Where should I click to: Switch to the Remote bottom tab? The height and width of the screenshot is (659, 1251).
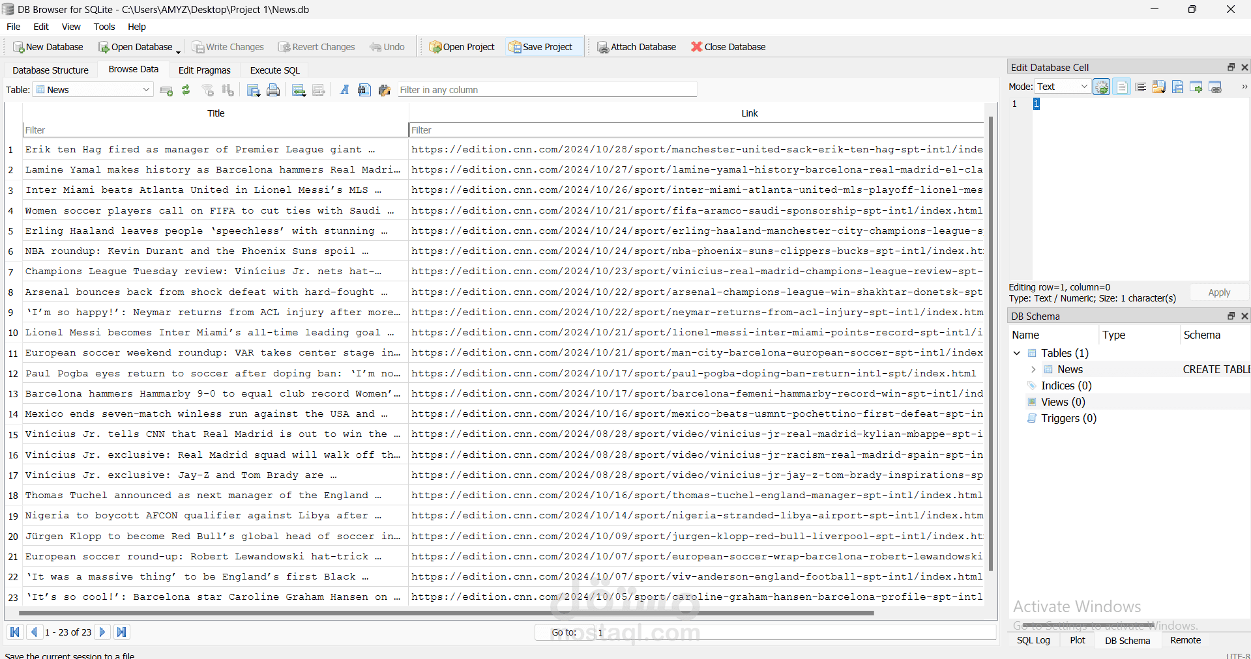pyautogui.click(x=1185, y=640)
